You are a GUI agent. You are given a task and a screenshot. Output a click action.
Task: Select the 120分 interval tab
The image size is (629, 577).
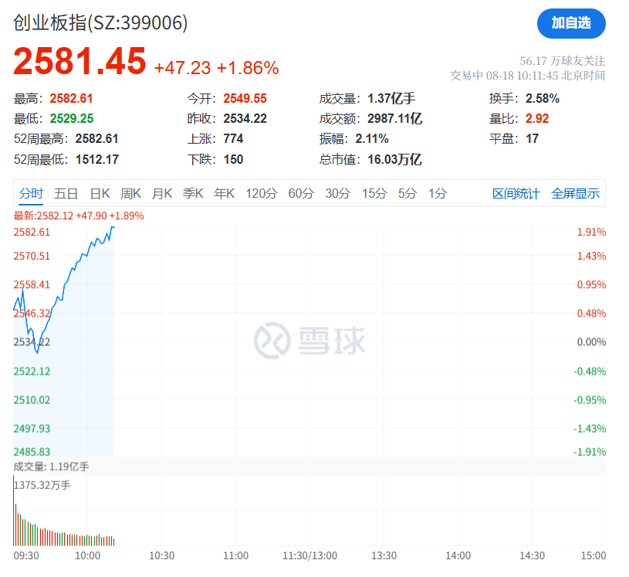point(262,194)
